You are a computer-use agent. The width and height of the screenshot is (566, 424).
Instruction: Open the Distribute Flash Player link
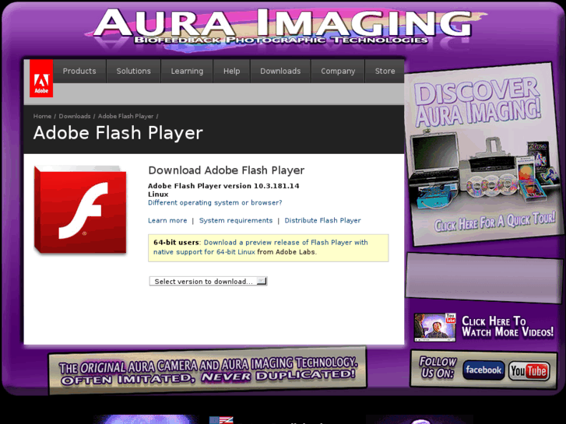click(x=323, y=220)
